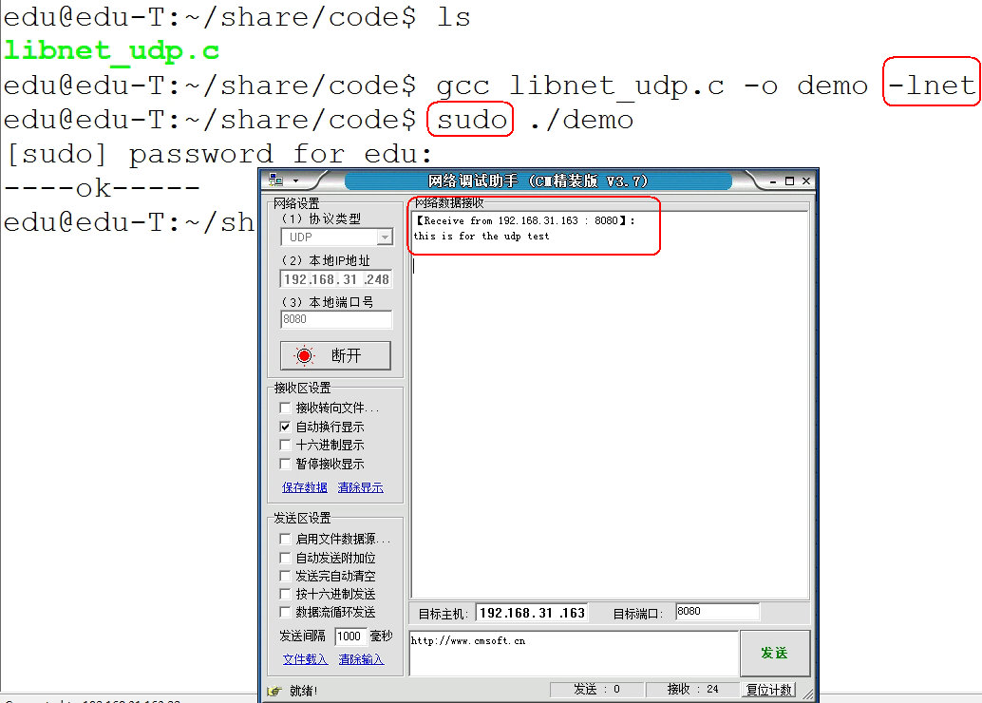
Task: Minimize the 网络调试助手 window
Action: tap(773, 181)
